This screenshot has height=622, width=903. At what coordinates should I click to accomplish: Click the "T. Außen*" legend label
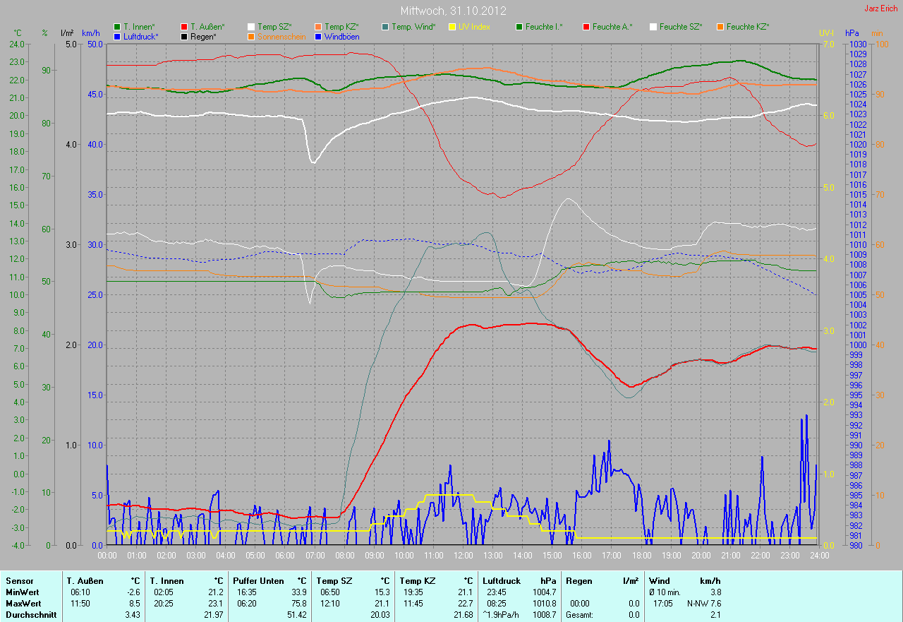207,27
